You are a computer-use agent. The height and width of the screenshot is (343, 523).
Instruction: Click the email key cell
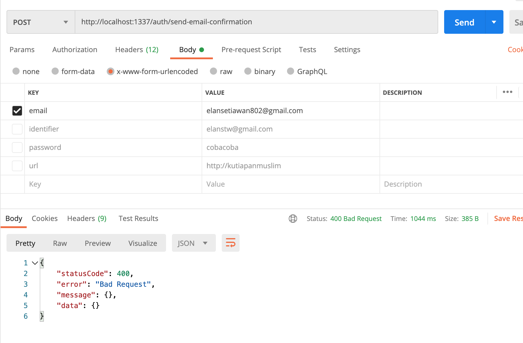113,111
